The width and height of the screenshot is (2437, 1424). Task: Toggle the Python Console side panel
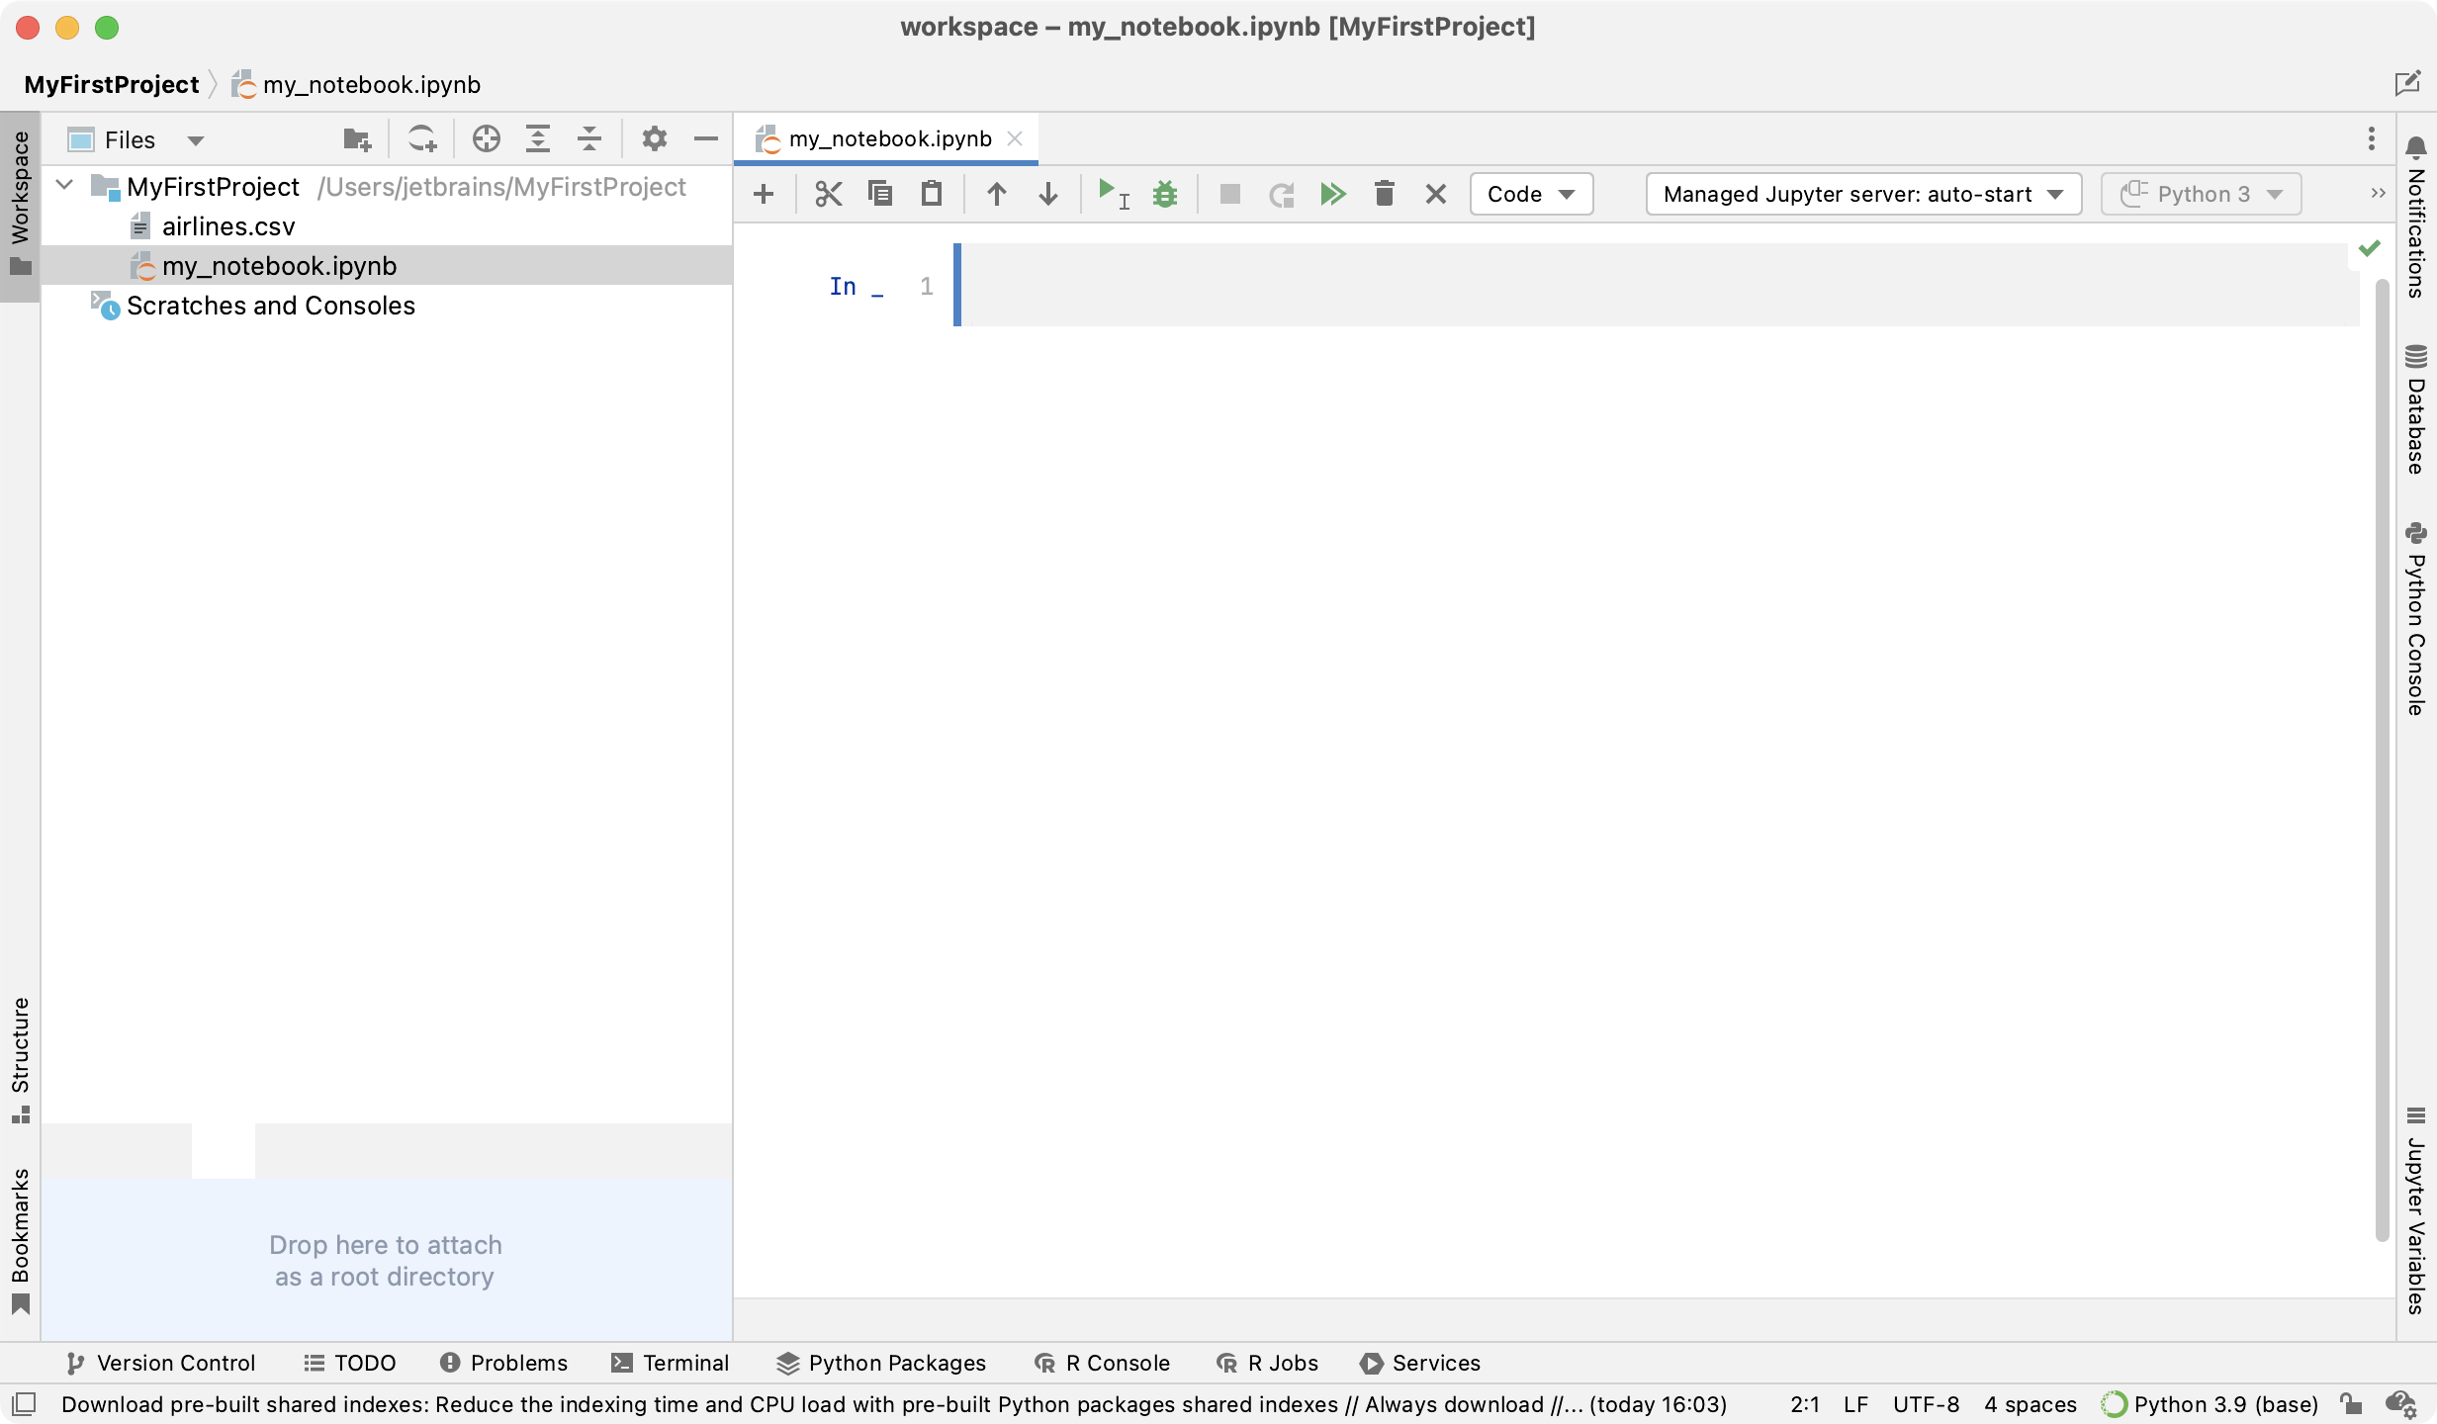pos(2416,620)
